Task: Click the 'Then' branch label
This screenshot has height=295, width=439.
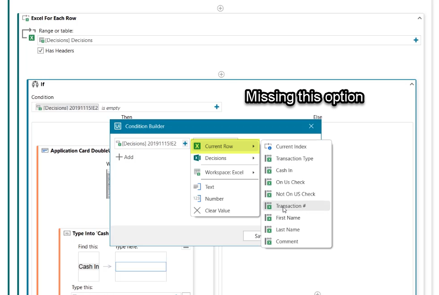Action: tap(126, 117)
